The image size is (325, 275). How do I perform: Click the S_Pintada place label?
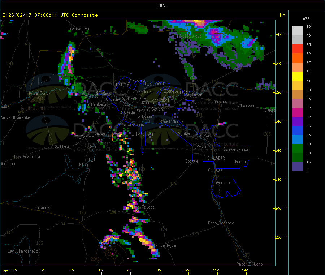96,104
